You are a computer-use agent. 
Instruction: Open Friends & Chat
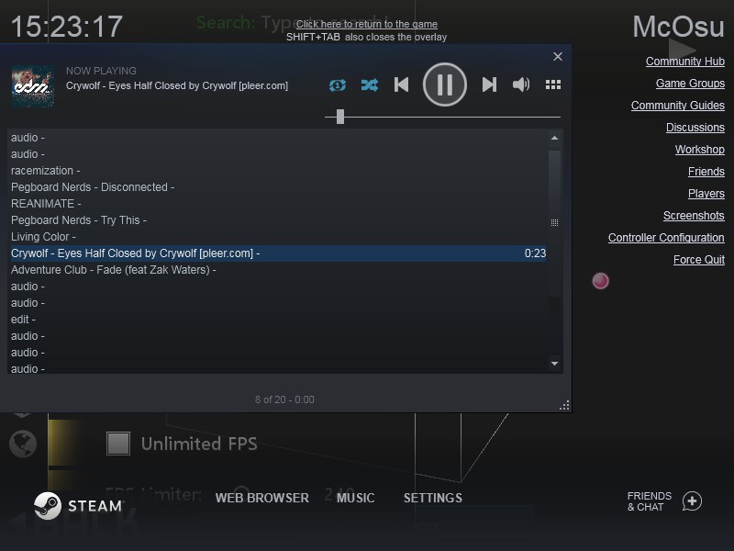(648, 501)
